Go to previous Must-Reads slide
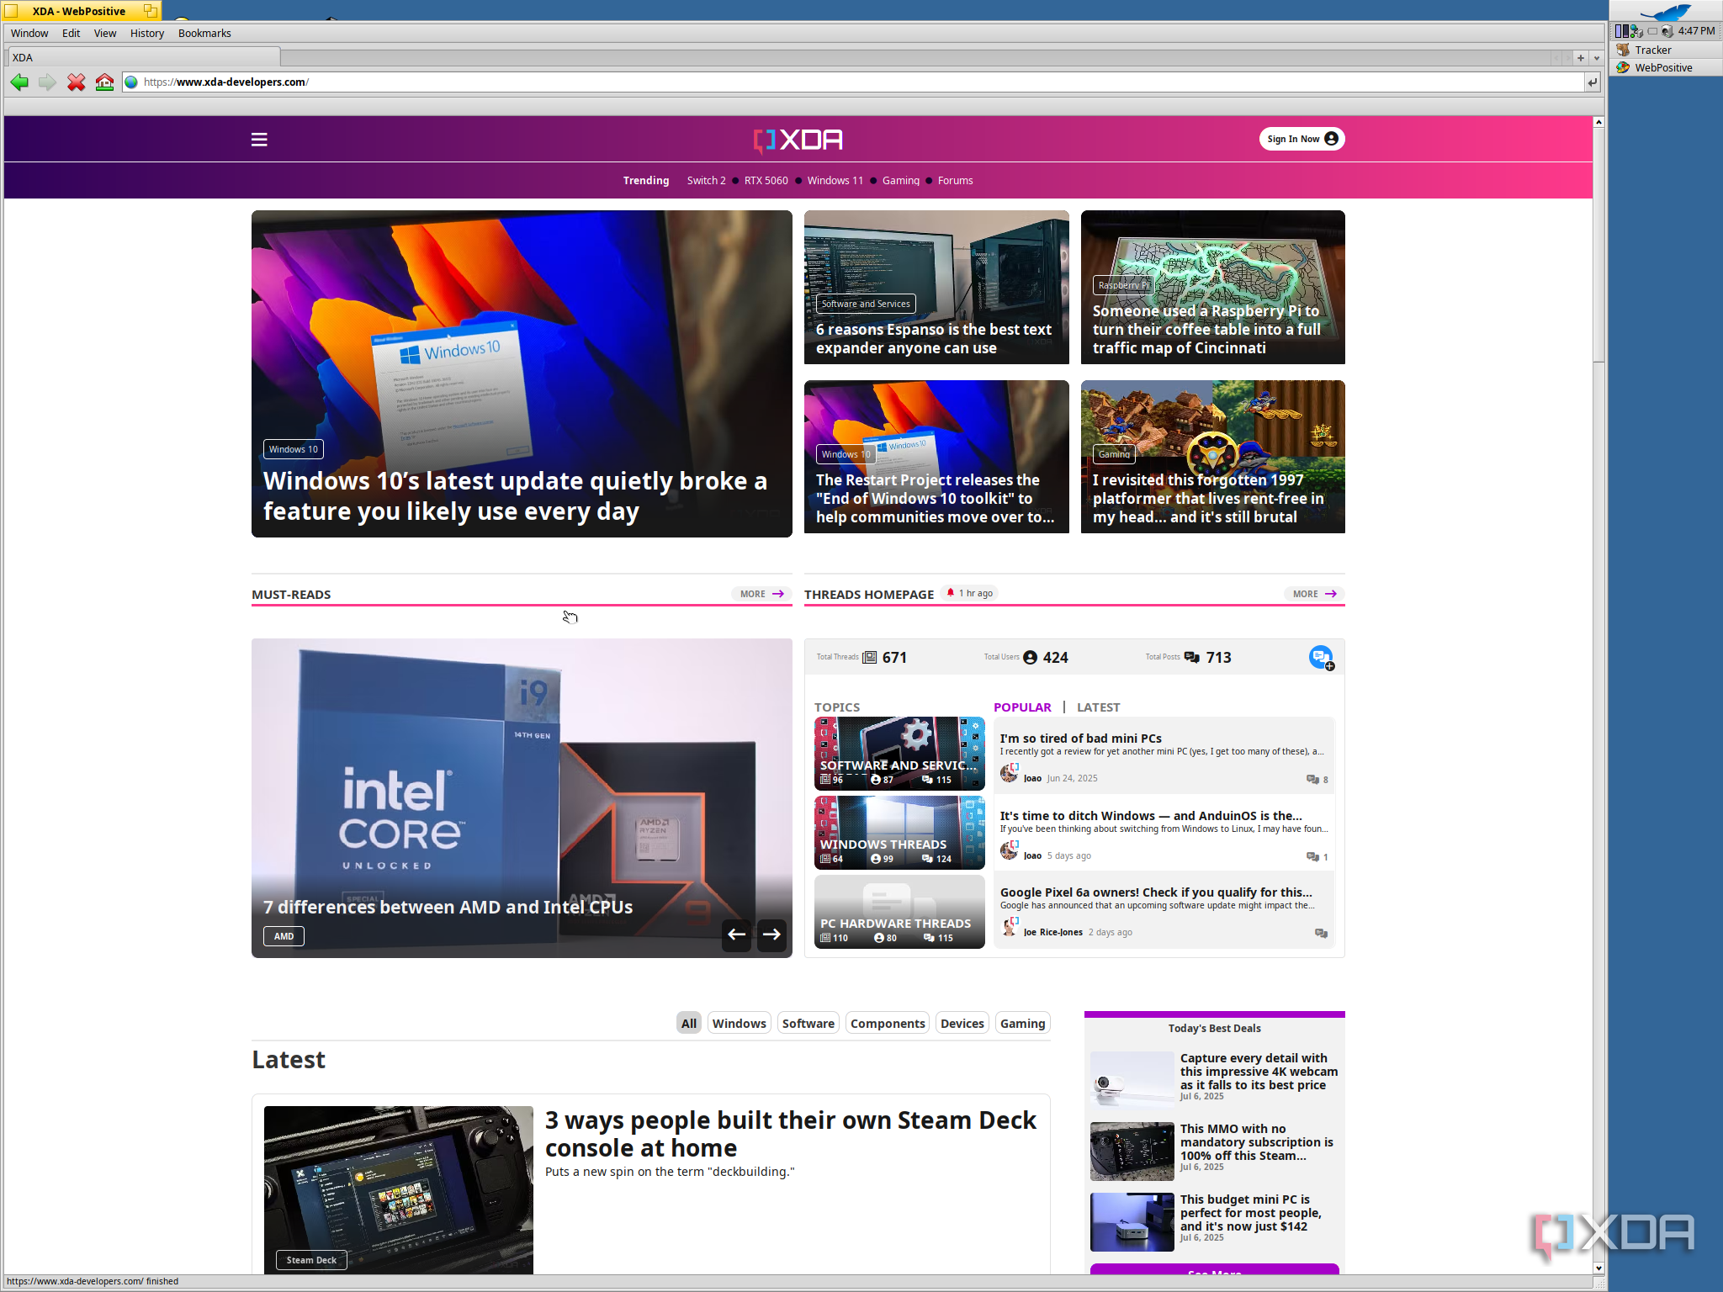 click(737, 935)
